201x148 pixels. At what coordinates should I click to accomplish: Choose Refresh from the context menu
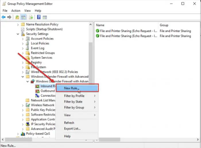tap(77, 123)
